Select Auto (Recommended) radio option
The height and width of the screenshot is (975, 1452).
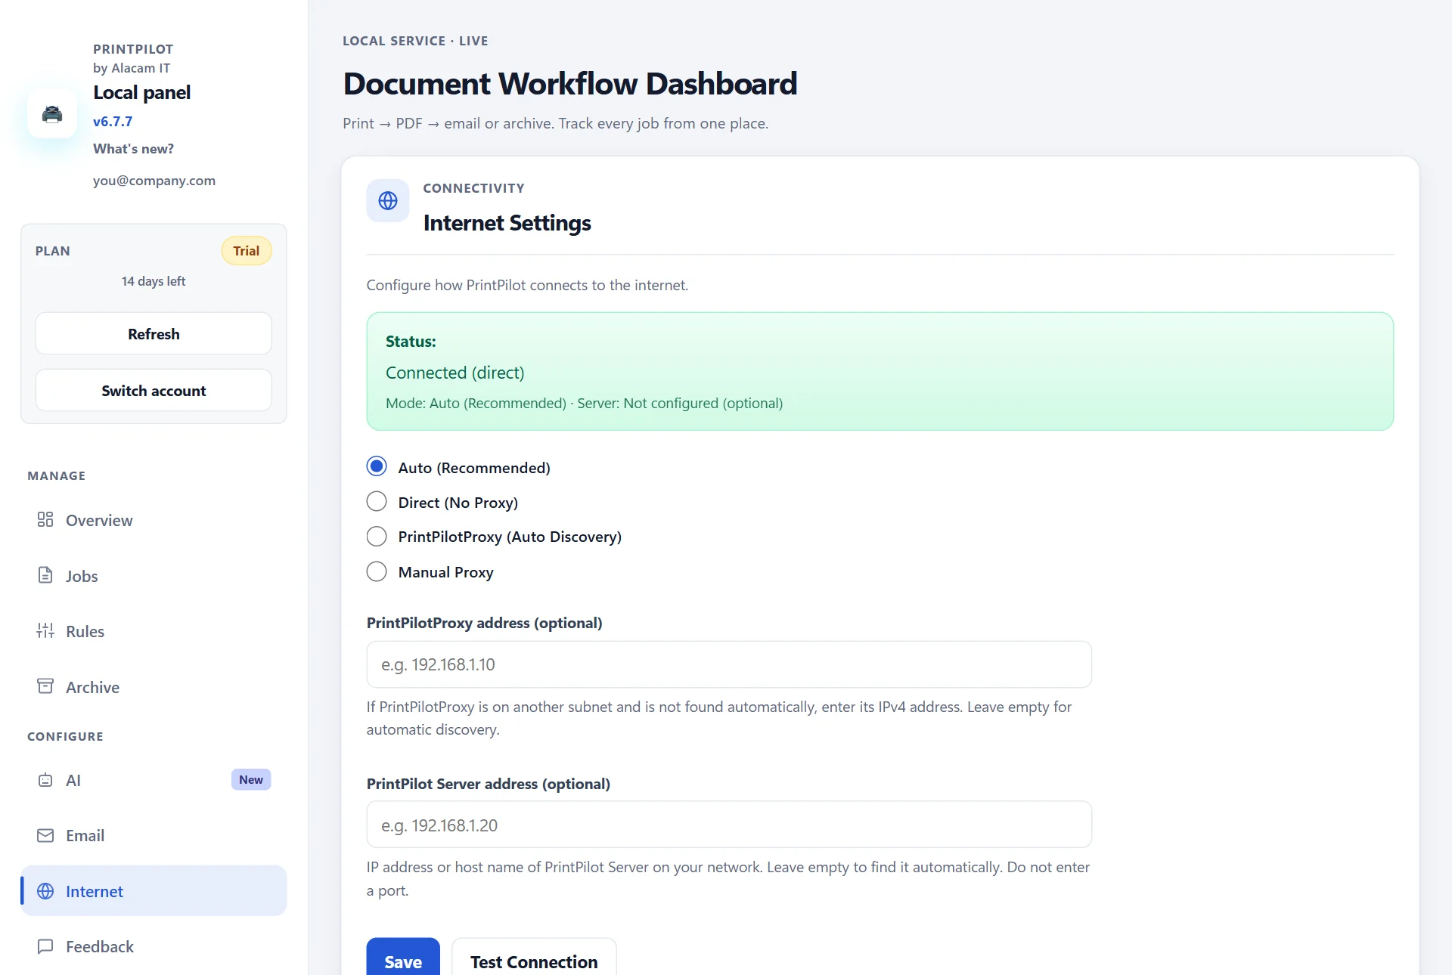pyautogui.click(x=377, y=467)
